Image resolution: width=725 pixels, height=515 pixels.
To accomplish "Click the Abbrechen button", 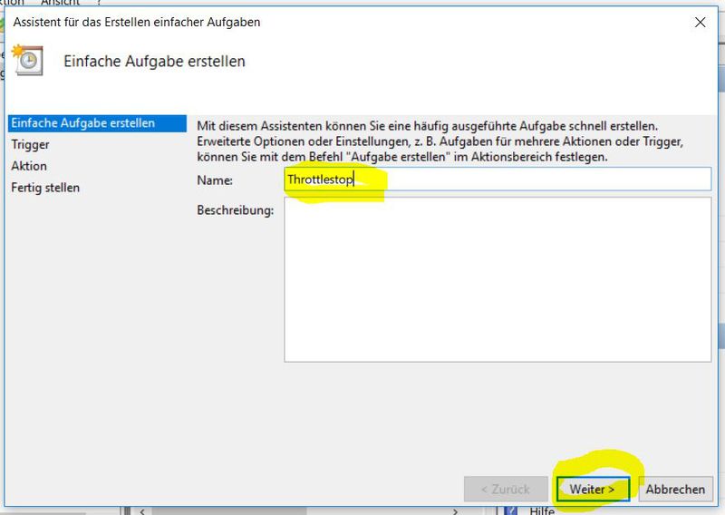I will (x=675, y=489).
